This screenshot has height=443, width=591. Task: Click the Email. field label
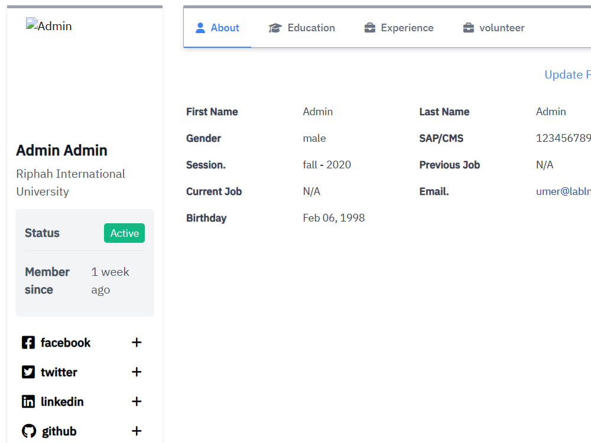click(x=434, y=191)
